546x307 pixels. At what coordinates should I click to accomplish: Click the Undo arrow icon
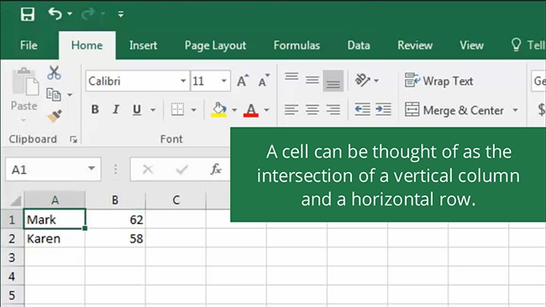coord(55,14)
